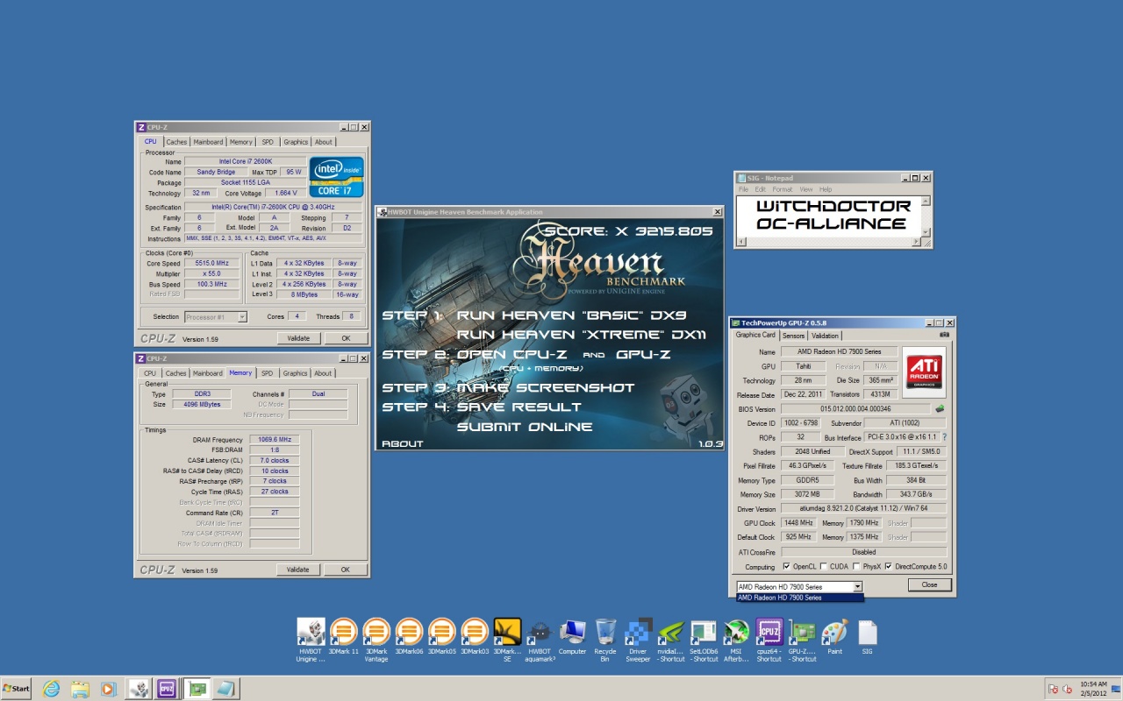Viewport: 1123px width, 701px height.
Task: Launch the 3DMark 11 desktop shortcut
Action: 343,633
